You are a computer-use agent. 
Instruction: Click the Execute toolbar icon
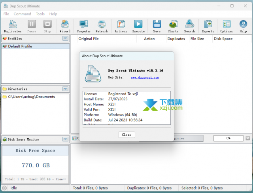(x=138, y=24)
